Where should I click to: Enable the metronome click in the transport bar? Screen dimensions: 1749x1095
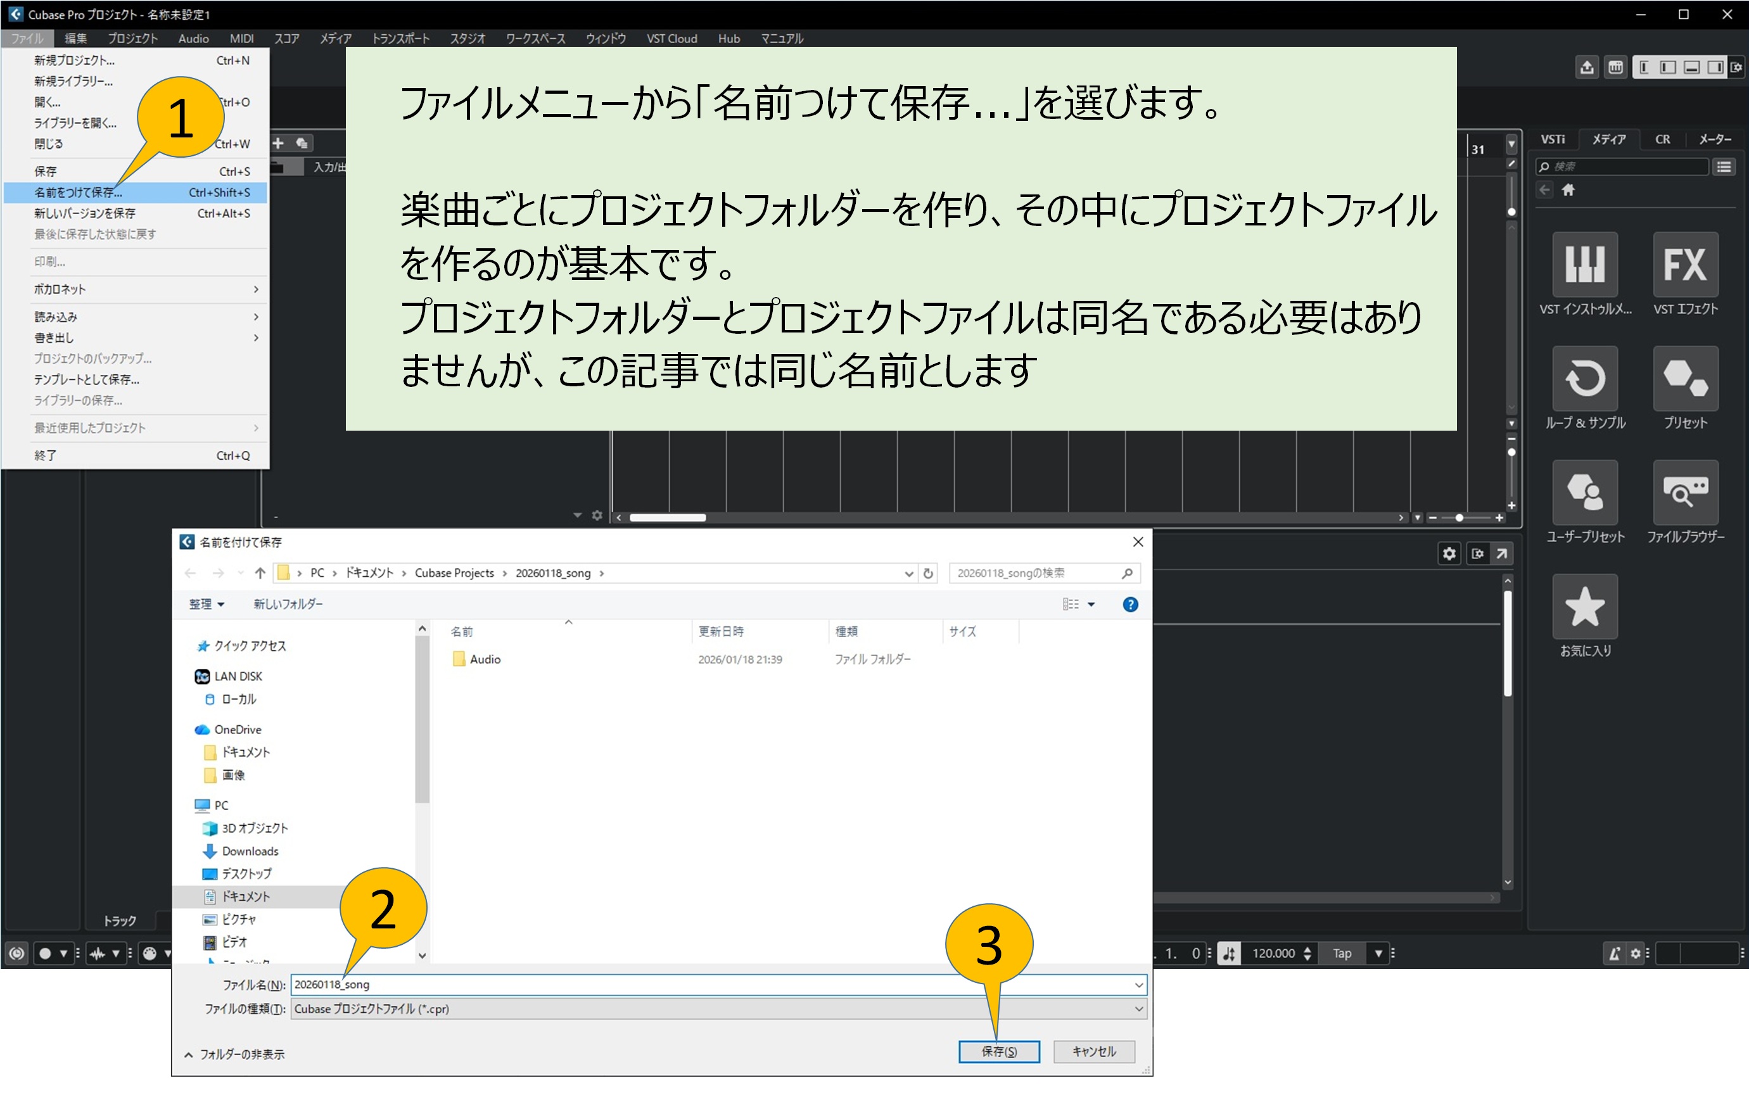(x=1615, y=953)
